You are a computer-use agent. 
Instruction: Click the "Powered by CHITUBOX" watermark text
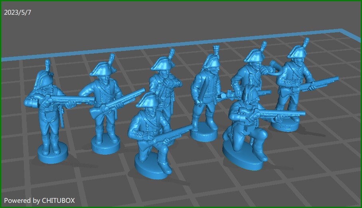tap(39, 200)
